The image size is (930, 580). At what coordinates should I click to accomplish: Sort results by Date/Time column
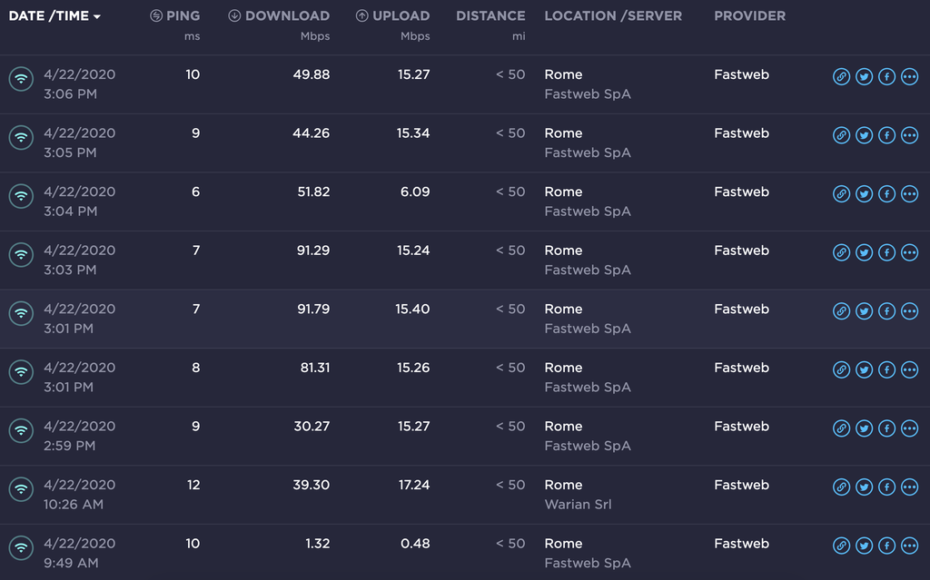click(54, 15)
